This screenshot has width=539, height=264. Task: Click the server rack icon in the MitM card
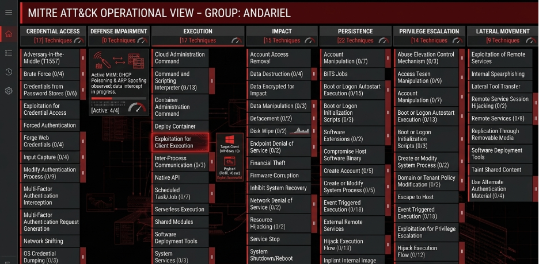point(136,60)
